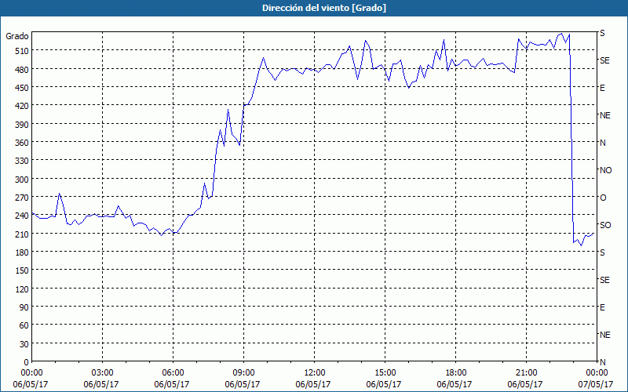Select the 18:00 time axis label
This screenshot has width=628, height=392.
pos(456,373)
